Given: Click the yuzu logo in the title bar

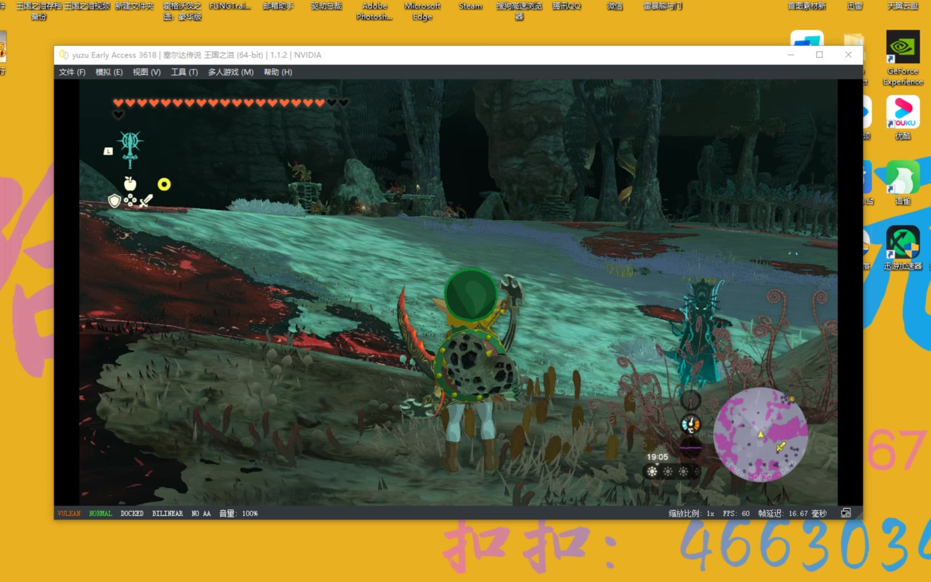Looking at the screenshot, I should [64, 55].
